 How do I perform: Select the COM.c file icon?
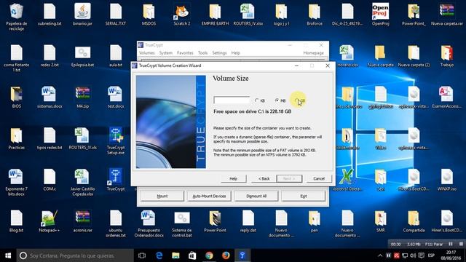(50, 180)
